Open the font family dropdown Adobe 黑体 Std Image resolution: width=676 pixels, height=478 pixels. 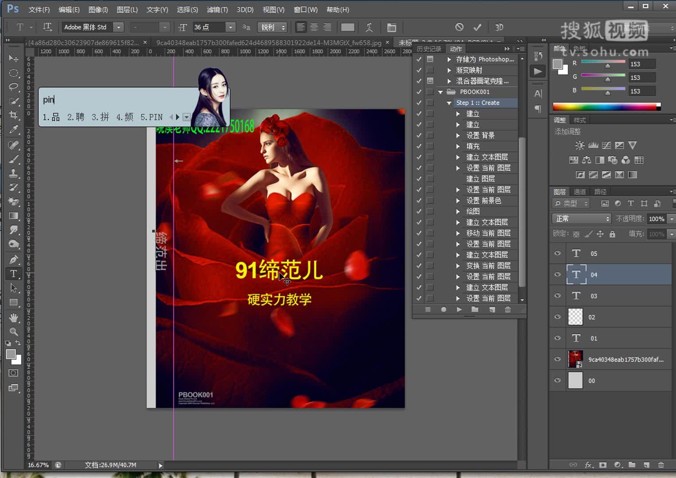point(118,27)
